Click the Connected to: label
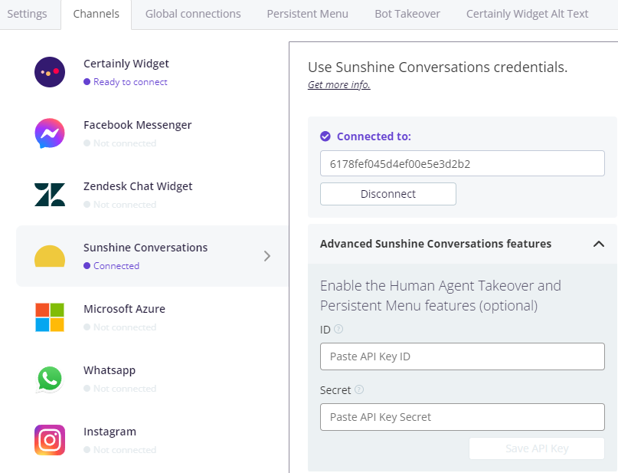The height and width of the screenshot is (473, 618). [374, 136]
